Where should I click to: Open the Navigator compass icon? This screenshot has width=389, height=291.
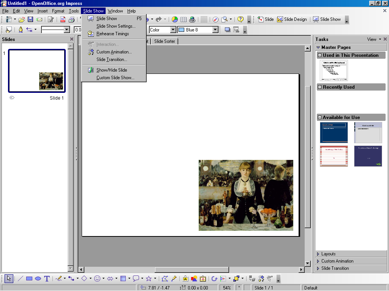(216, 19)
